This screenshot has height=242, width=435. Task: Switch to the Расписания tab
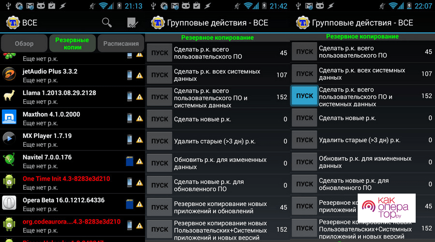coord(121,44)
